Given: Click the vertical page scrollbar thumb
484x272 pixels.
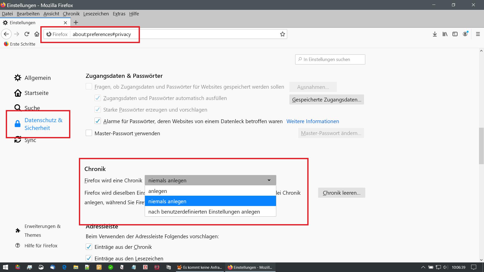Looking at the screenshot, I should tap(481, 146).
